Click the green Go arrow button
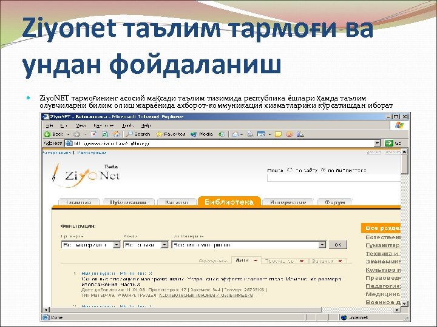This screenshot has width=437, height=327. (x=388, y=143)
